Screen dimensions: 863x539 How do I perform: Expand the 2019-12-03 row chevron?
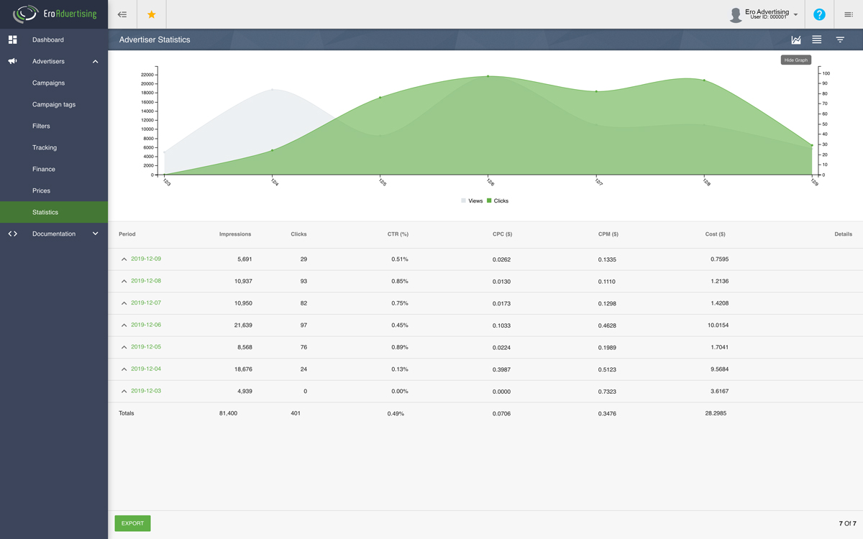pos(124,392)
